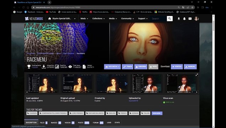Viewport: 226px width, 128px height.
Task: Open the Community menu dropdown
Action: (128, 18)
